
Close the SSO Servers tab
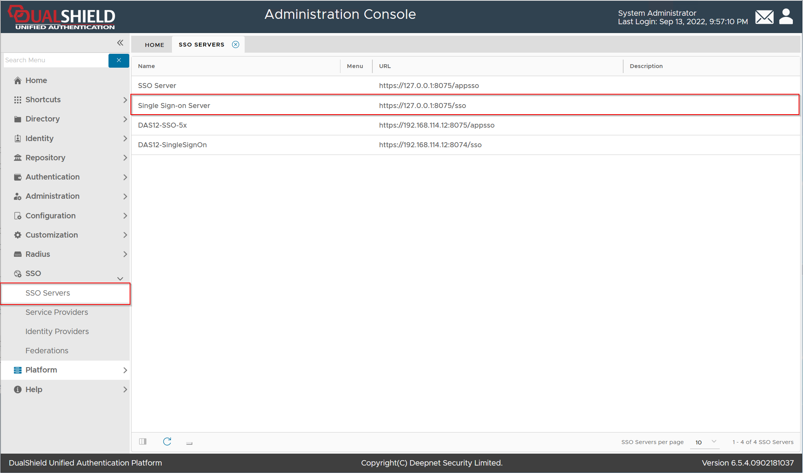click(x=235, y=45)
